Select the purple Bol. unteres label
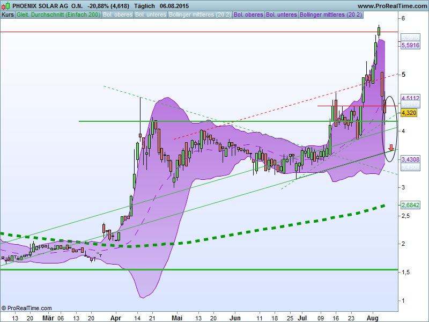The height and width of the screenshot is (322, 429). pos(282,14)
